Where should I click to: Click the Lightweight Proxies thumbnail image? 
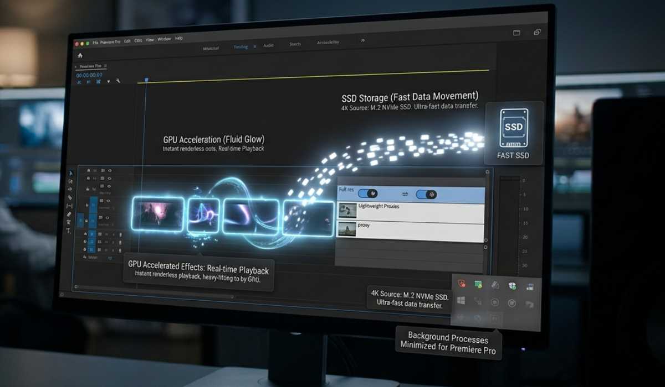tap(348, 211)
